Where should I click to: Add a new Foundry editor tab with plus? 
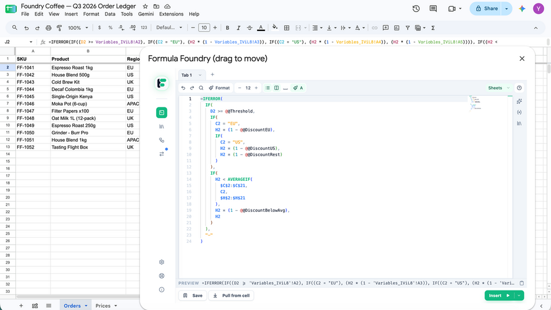point(212,75)
